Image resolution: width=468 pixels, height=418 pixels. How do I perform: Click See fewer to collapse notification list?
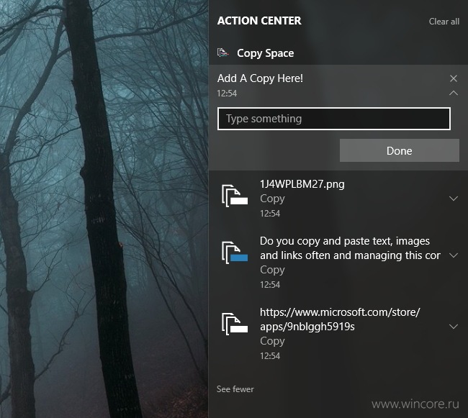(x=235, y=389)
